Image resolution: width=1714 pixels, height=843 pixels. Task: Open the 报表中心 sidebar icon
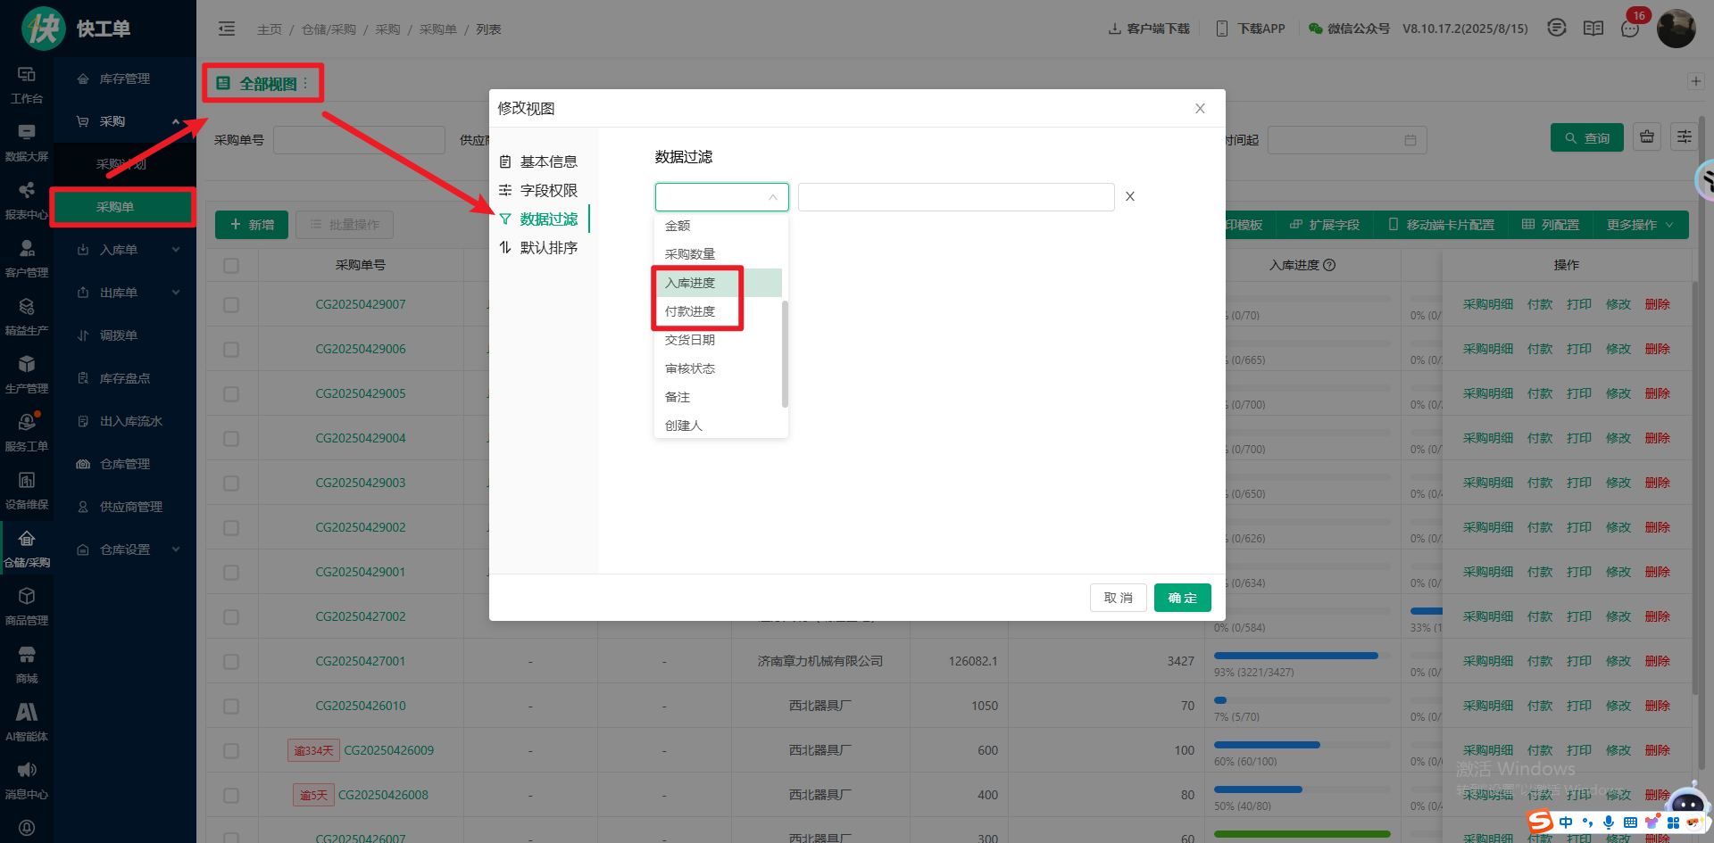tap(27, 200)
